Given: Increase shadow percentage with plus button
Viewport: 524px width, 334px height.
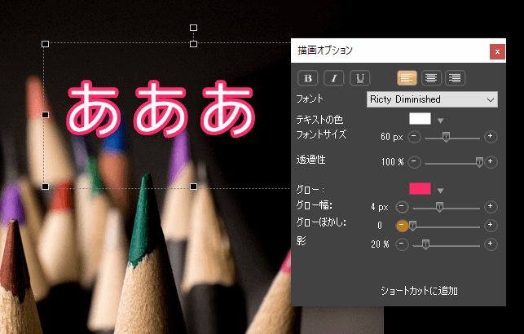Looking at the screenshot, I should [x=491, y=244].
